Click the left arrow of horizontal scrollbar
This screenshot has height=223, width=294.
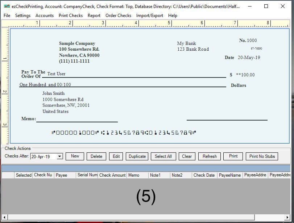coord(4,217)
